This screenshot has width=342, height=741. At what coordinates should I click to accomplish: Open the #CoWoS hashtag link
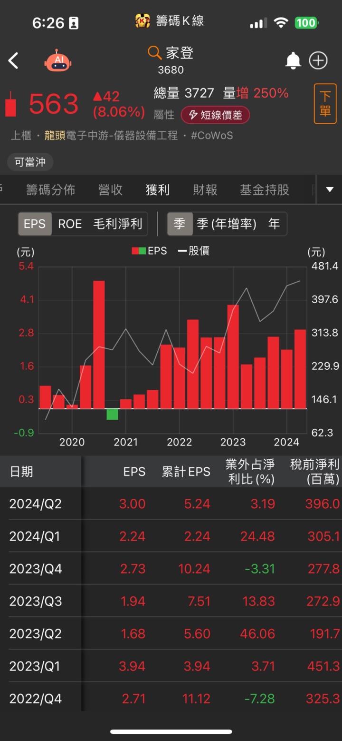212,136
